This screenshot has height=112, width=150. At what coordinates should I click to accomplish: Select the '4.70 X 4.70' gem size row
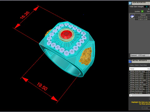pos(142,17)
